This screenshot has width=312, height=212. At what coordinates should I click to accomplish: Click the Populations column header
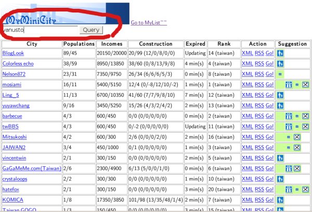pos(79,44)
